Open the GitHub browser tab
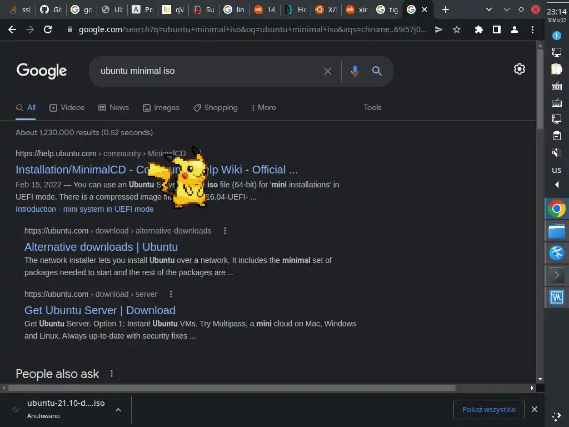The width and height of the screenshot is (569, 427). click(x=51, y=10)
